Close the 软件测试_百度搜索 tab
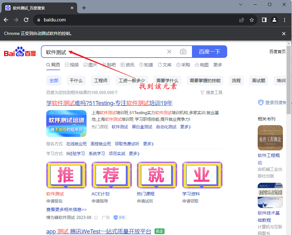Screen dimensions: 292x235 coord(72,8)
